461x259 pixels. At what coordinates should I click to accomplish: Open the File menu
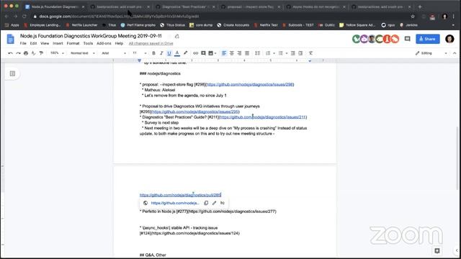[x=23, y=43]
